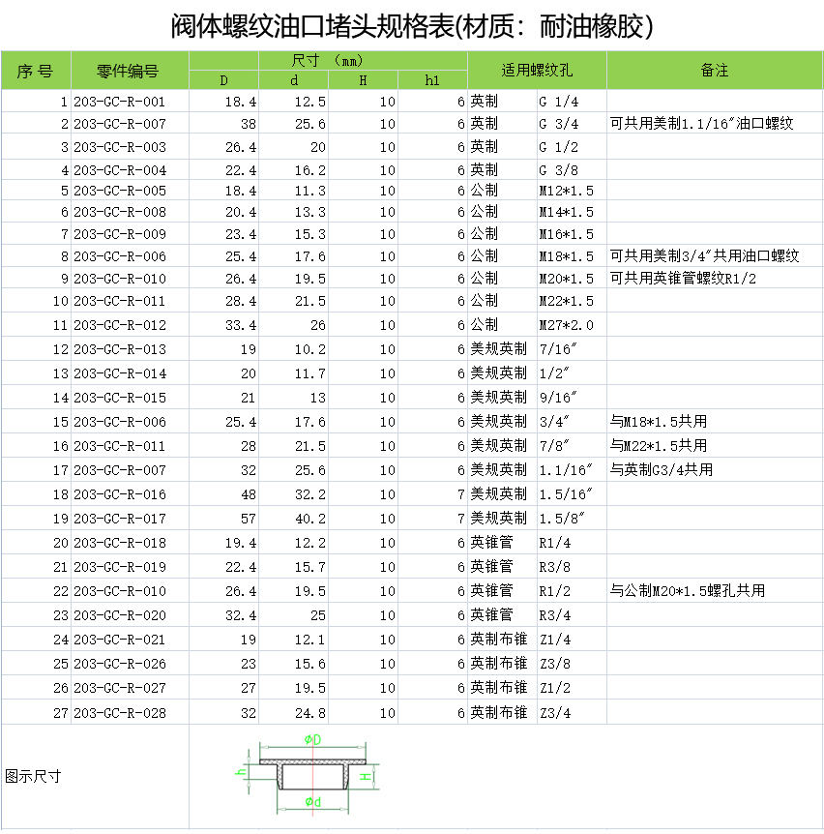The width and height of the screenshot is (824, 834).
Task: Select the d value 40.2 cell
Action: (293, 519)
